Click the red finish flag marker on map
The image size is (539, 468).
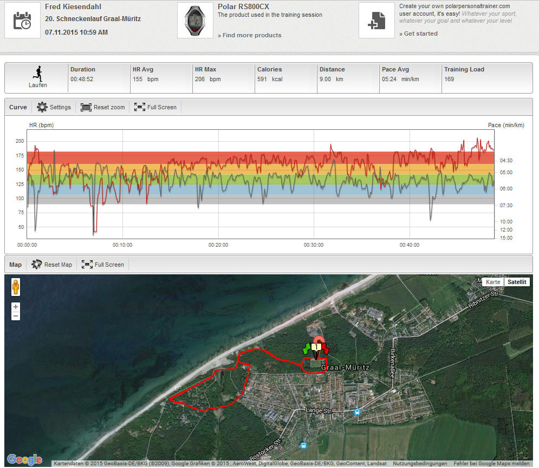[x=325, y=348]
